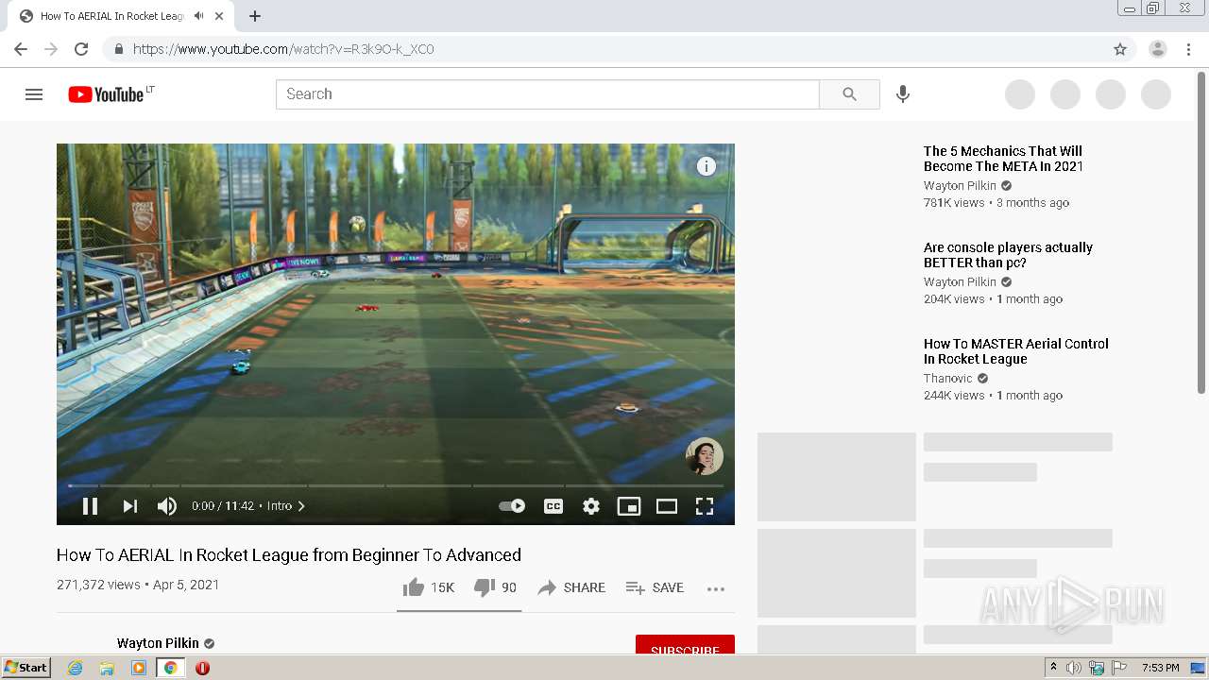
Task: Click the page vertical scrollbar
Action: (1201, 231)
